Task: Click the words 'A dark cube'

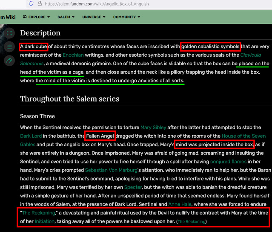Action: click(34, 46)
